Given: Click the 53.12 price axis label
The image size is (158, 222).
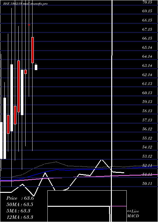Looking at the screenshot, I should [x=147, y=156].
